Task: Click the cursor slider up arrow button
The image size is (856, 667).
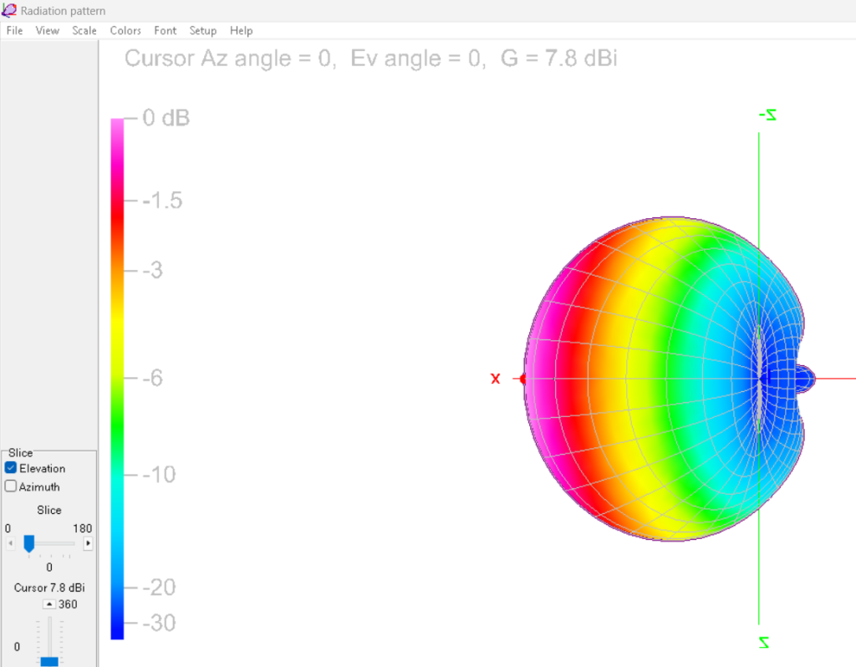Action: coord(49,604)
